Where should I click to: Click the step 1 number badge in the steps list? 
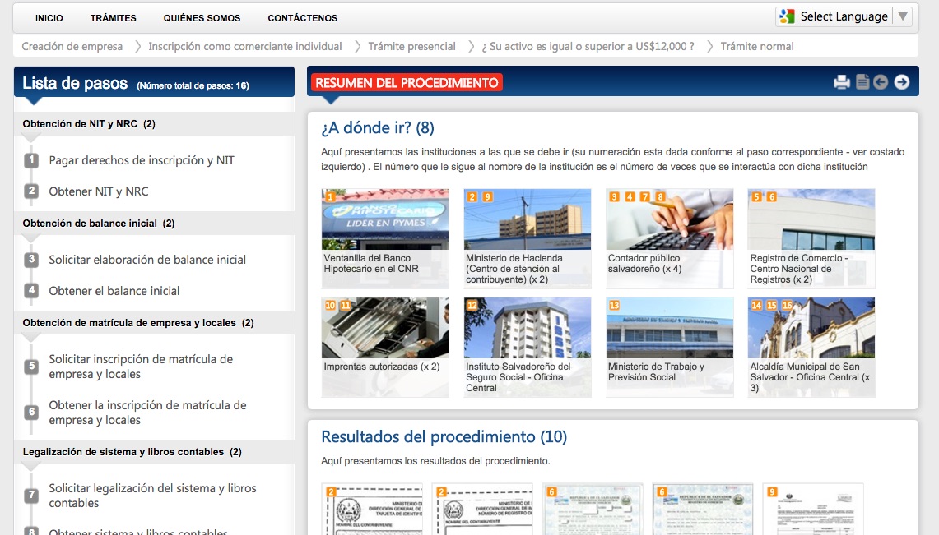tap(31, 160)
